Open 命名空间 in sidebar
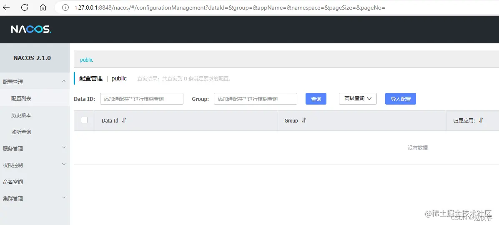This screenshot has width=499, height=225. click(35, 182)
